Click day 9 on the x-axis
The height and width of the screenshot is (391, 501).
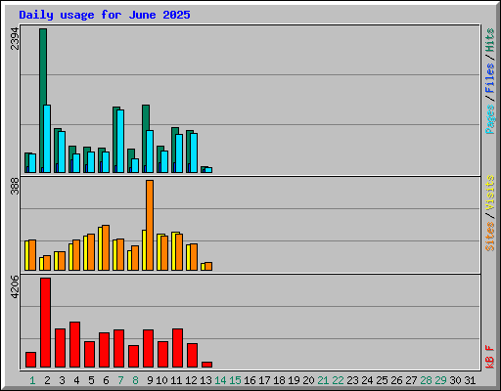150,380
